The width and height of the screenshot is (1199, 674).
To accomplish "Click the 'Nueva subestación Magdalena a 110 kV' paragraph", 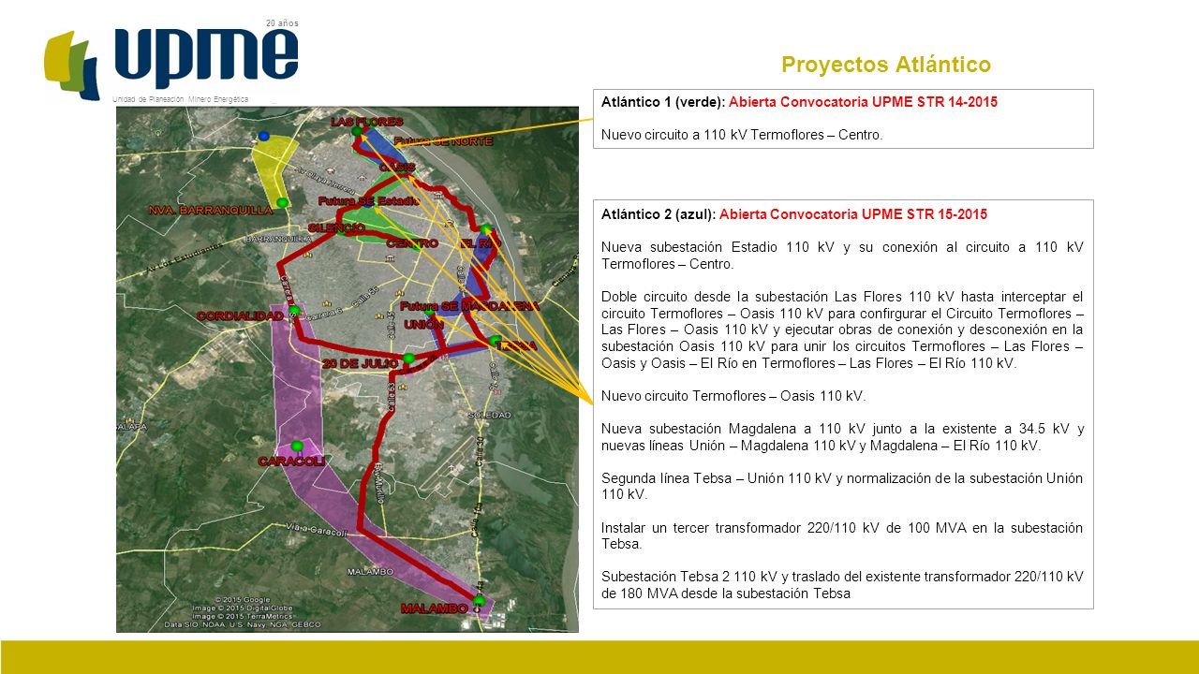I will [842, 436].
